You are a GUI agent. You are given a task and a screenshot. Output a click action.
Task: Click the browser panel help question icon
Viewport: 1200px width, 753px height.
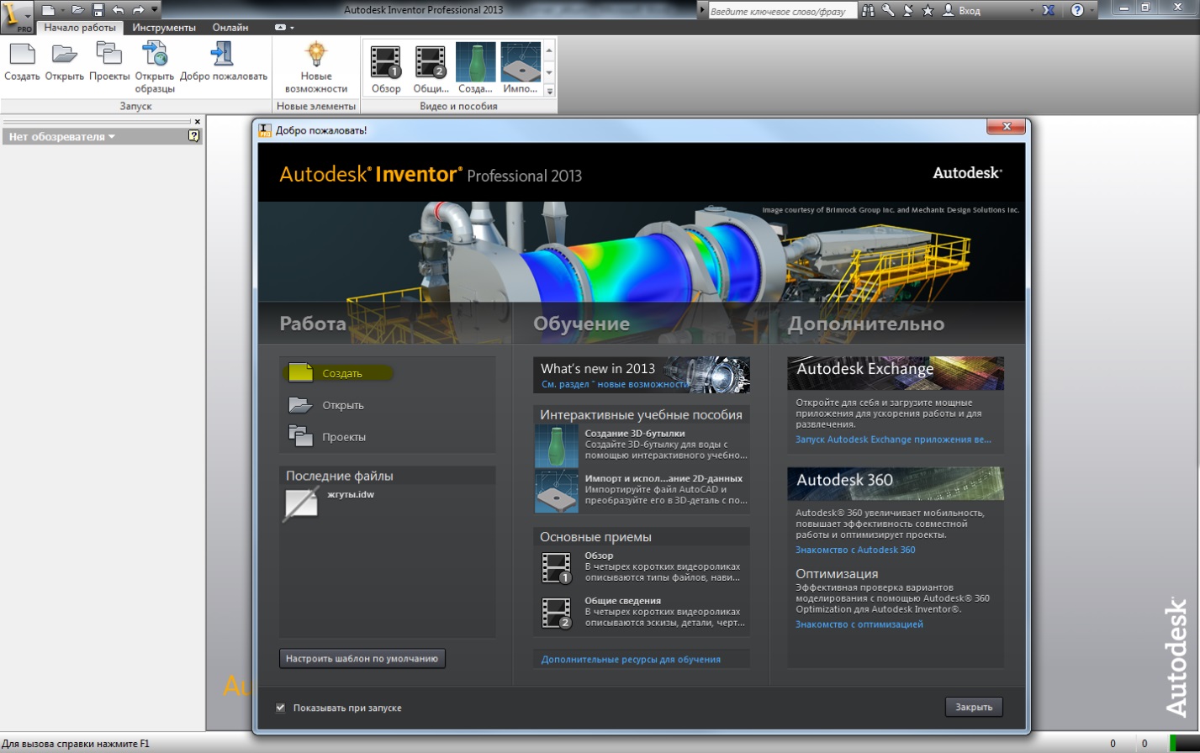[194, 135]
